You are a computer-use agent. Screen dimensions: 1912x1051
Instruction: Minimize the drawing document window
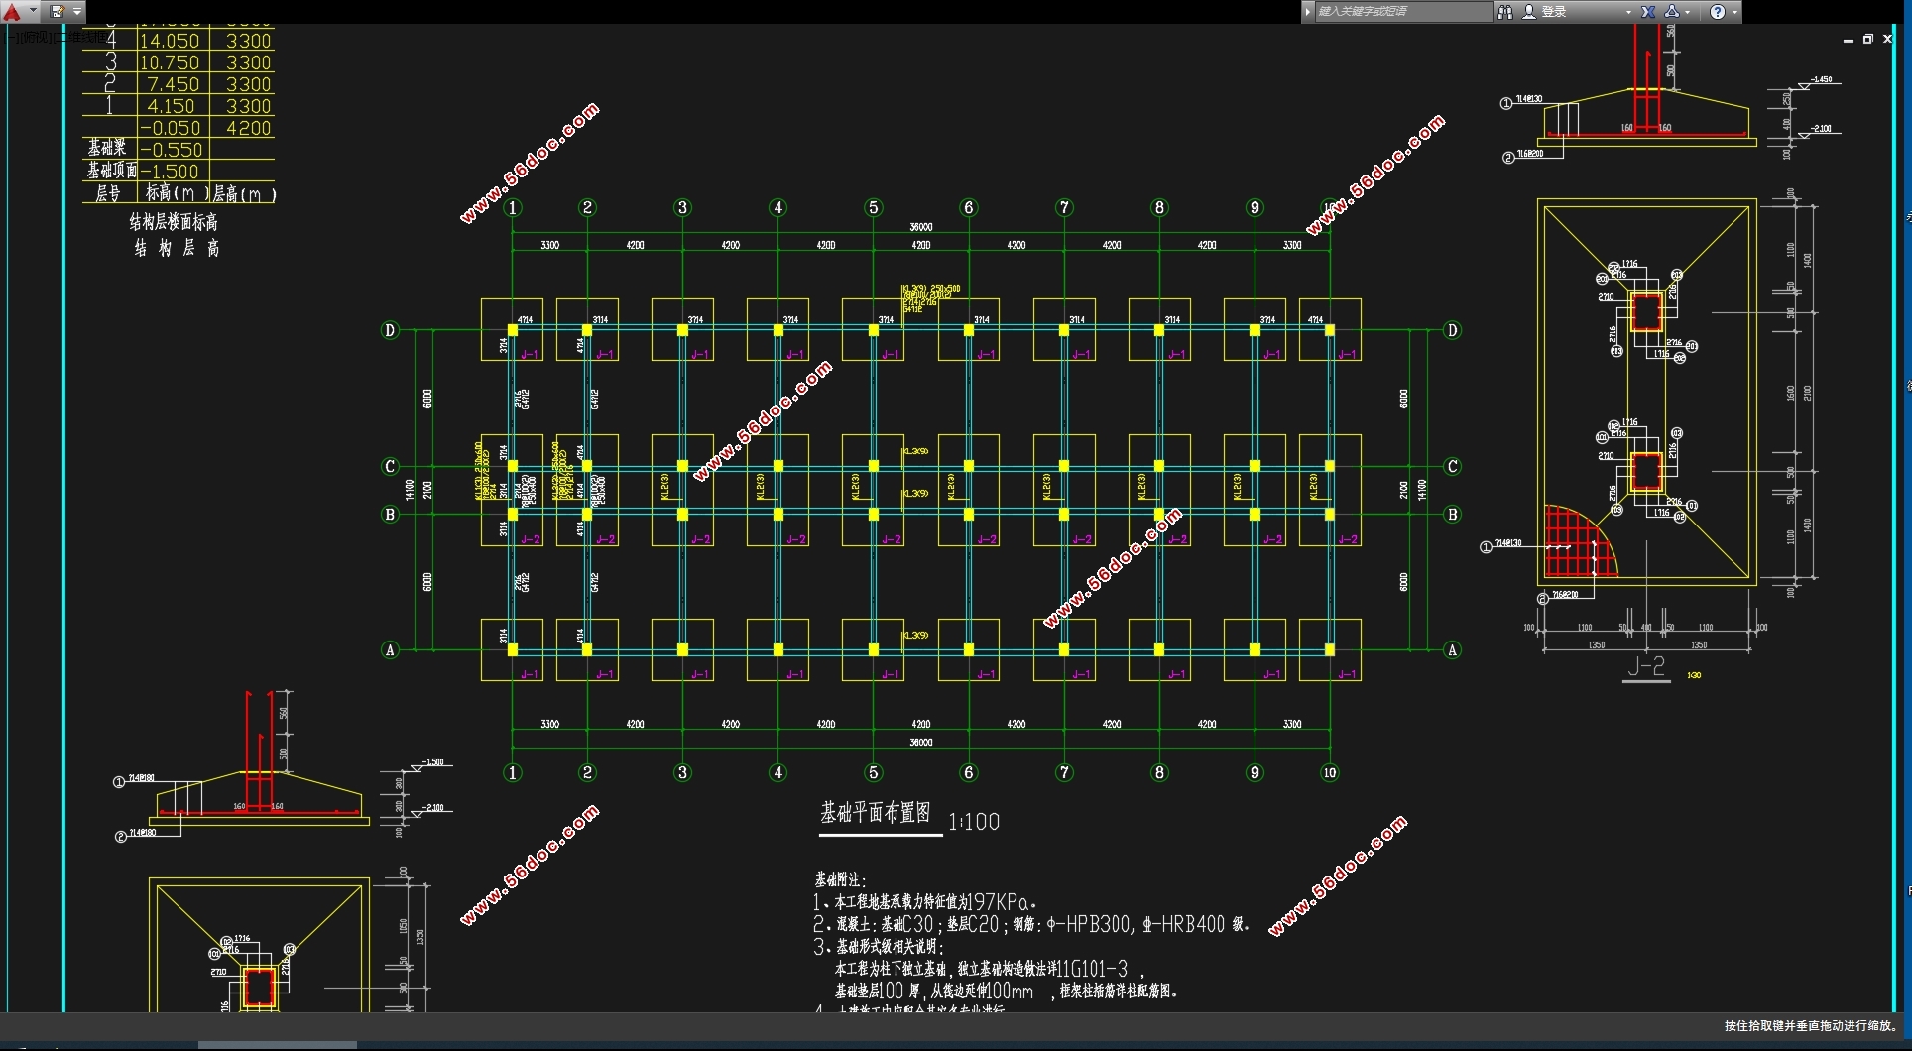[x=1848, y=40]
